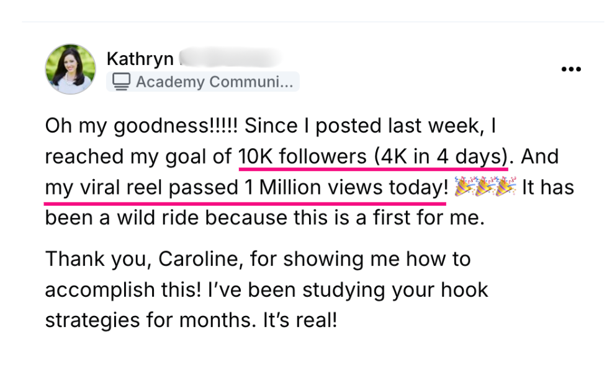The width and height of the screenshot is (612, 368).
Task: Open Kathryn's profile via her name
Action: click(140, 59)
